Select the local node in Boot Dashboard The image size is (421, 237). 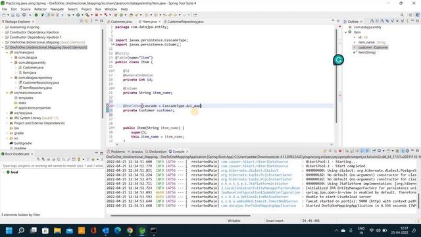[x=14, y=172]
